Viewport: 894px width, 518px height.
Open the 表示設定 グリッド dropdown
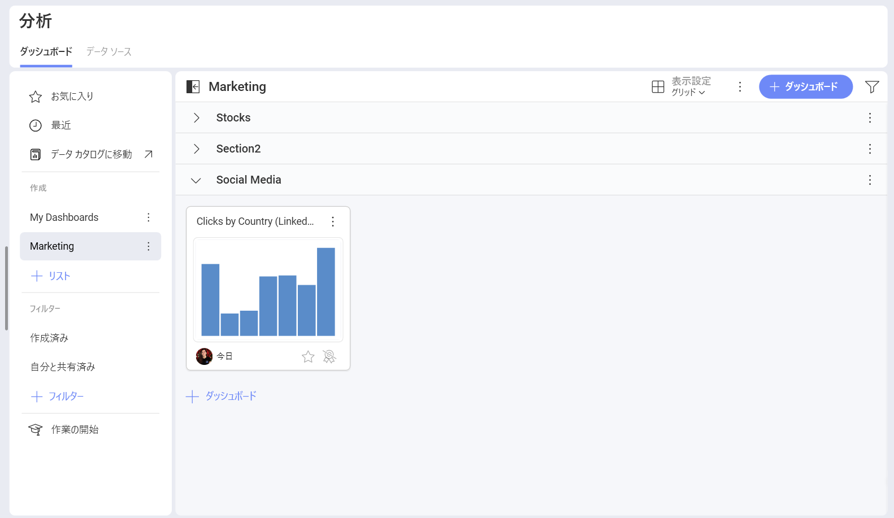(x=691, y=86)
